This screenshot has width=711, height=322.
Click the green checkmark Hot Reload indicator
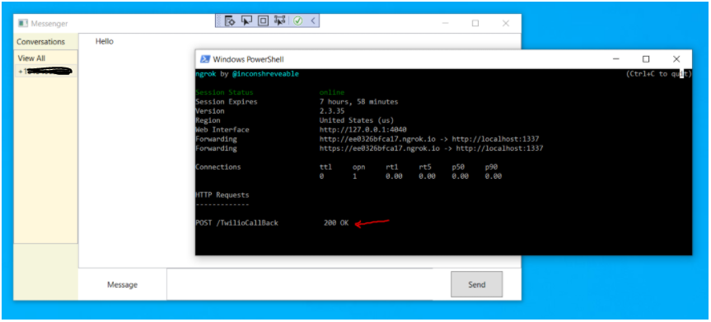coord(298,21)
